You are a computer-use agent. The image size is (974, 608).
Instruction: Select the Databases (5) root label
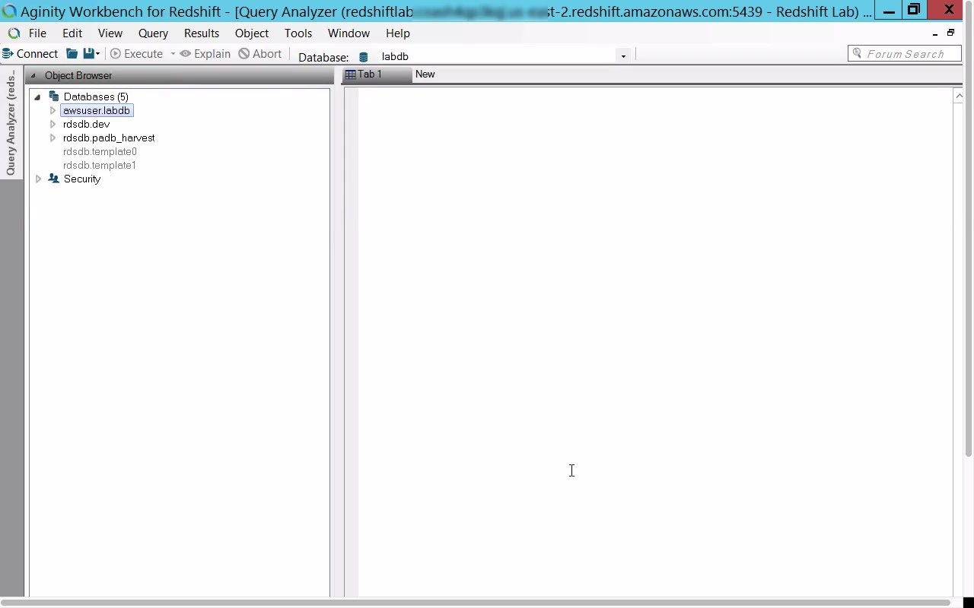96,97
